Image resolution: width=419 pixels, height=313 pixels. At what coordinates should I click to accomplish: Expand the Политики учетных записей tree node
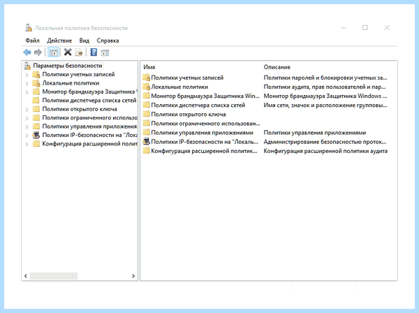point(27,75)
